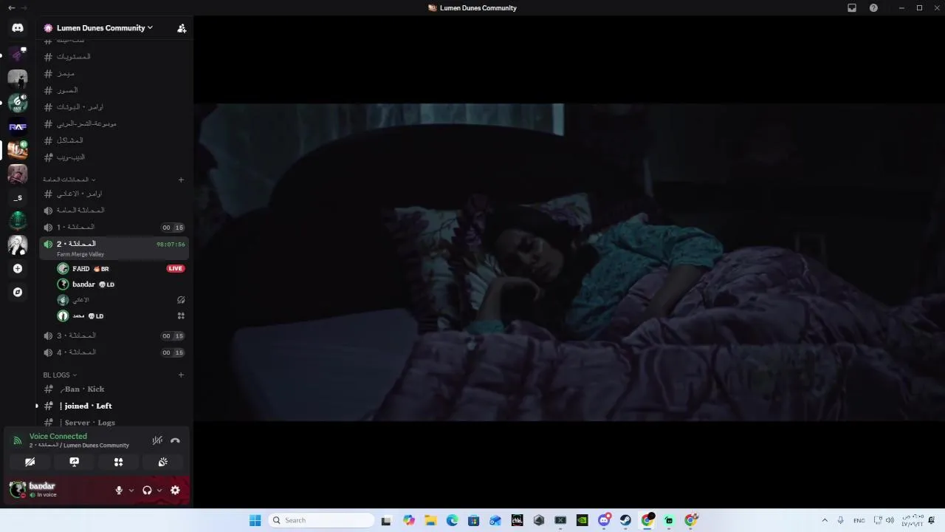Open headphone output options chevron

click(159, 490)
